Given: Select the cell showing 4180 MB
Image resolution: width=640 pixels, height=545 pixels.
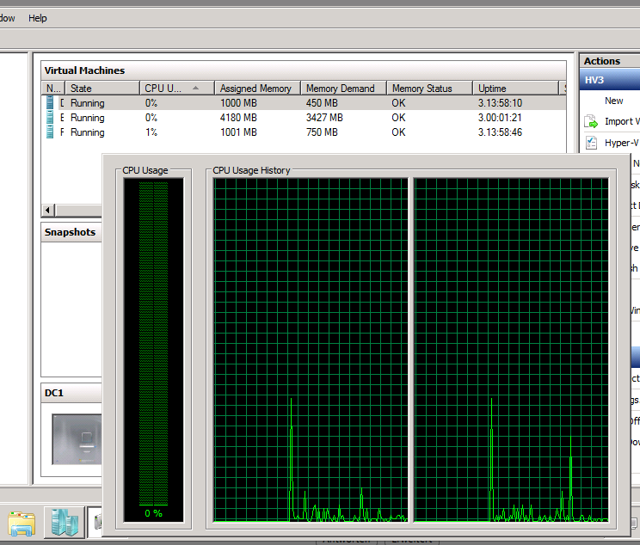Looking at the screenshot, I should click(238, 118).
